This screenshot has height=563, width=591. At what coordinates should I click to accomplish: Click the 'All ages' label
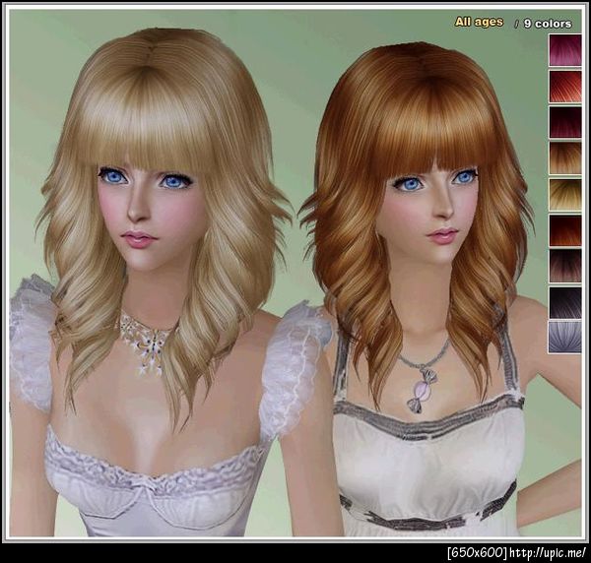coord(479,22)
